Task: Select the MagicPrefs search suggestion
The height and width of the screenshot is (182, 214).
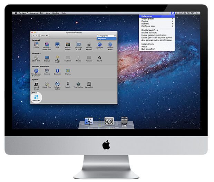Action: click(x=107, y=39)
